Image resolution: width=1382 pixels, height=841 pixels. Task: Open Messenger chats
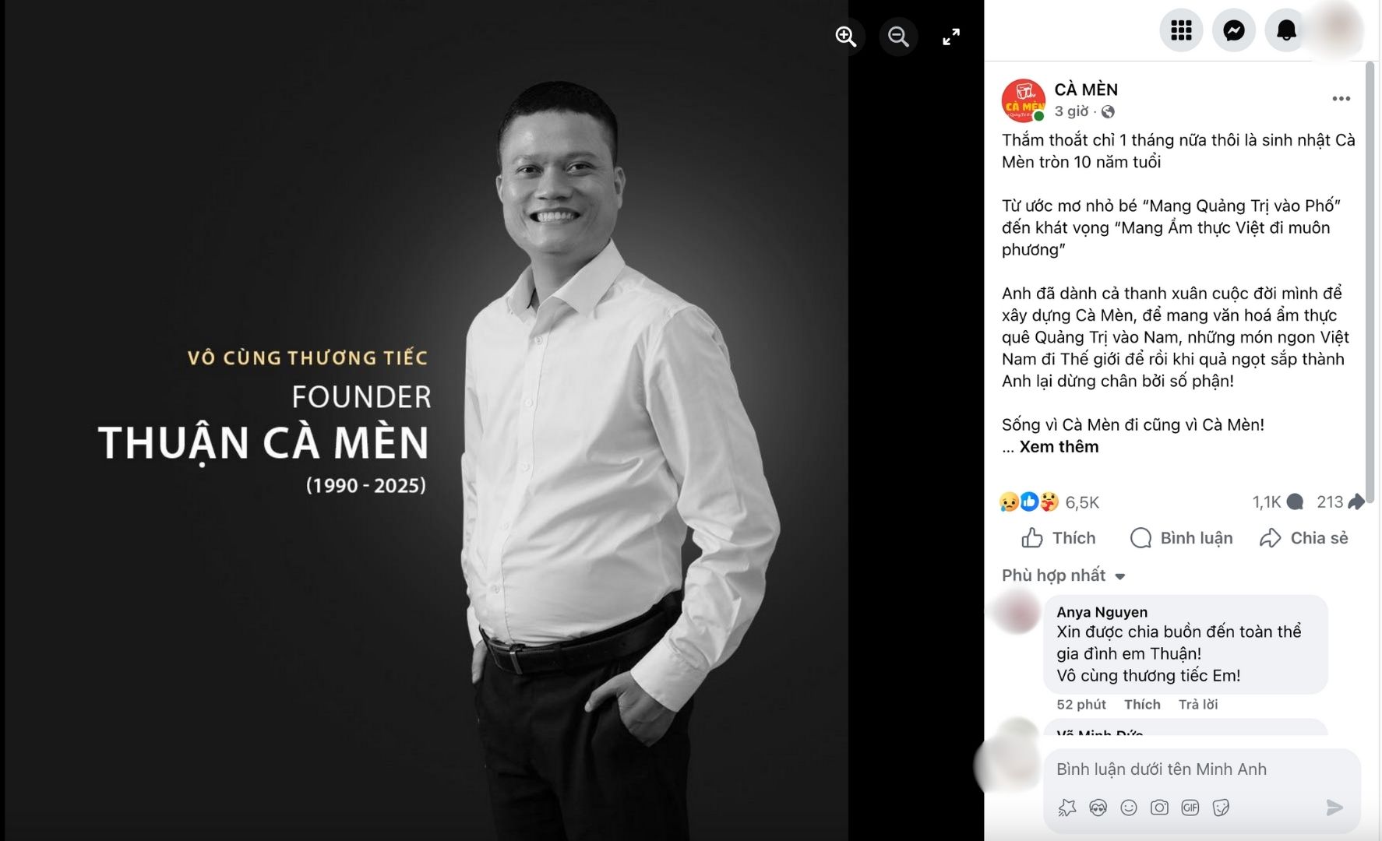1234,30
